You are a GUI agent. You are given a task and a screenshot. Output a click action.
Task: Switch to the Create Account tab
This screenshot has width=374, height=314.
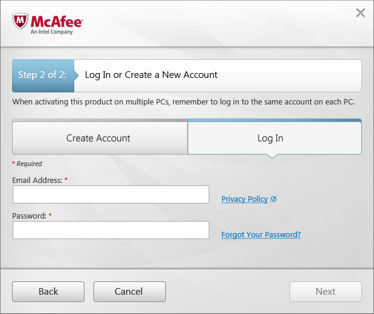[100, 138]
